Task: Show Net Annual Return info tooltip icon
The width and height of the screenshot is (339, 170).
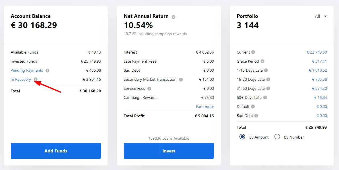Action: (173, 17)
